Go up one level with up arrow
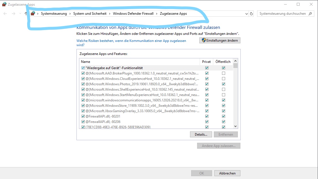This screenshot has width=318, height=179. coord(25,14)
